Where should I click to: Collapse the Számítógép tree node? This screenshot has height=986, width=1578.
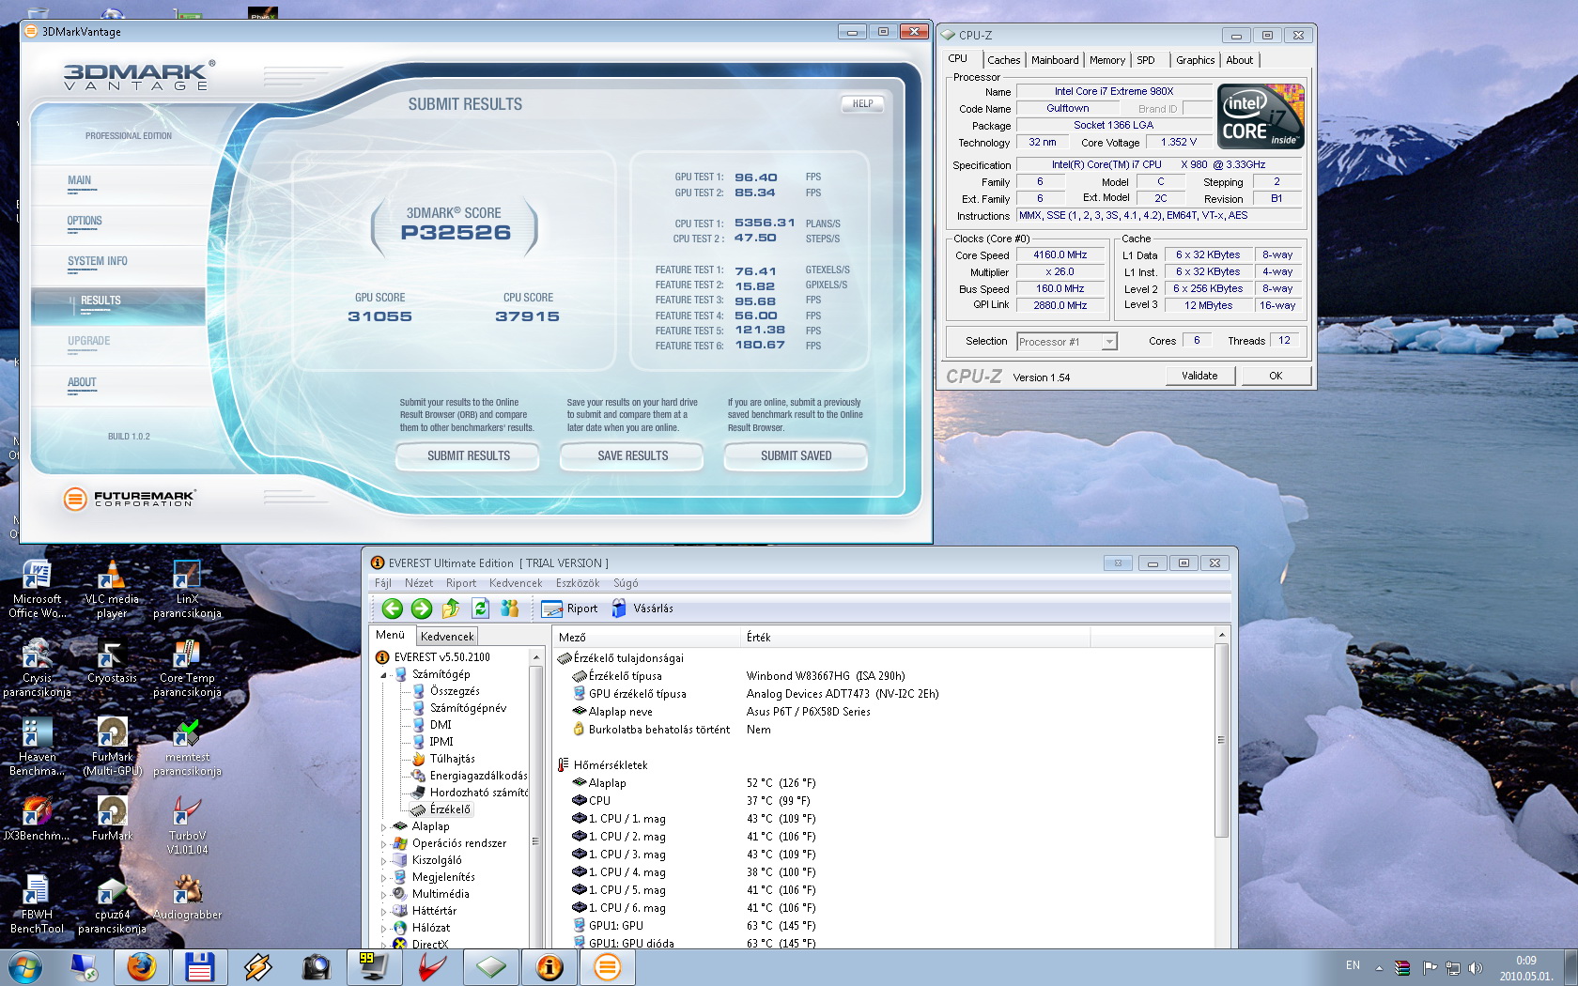[x=384, y=674]
